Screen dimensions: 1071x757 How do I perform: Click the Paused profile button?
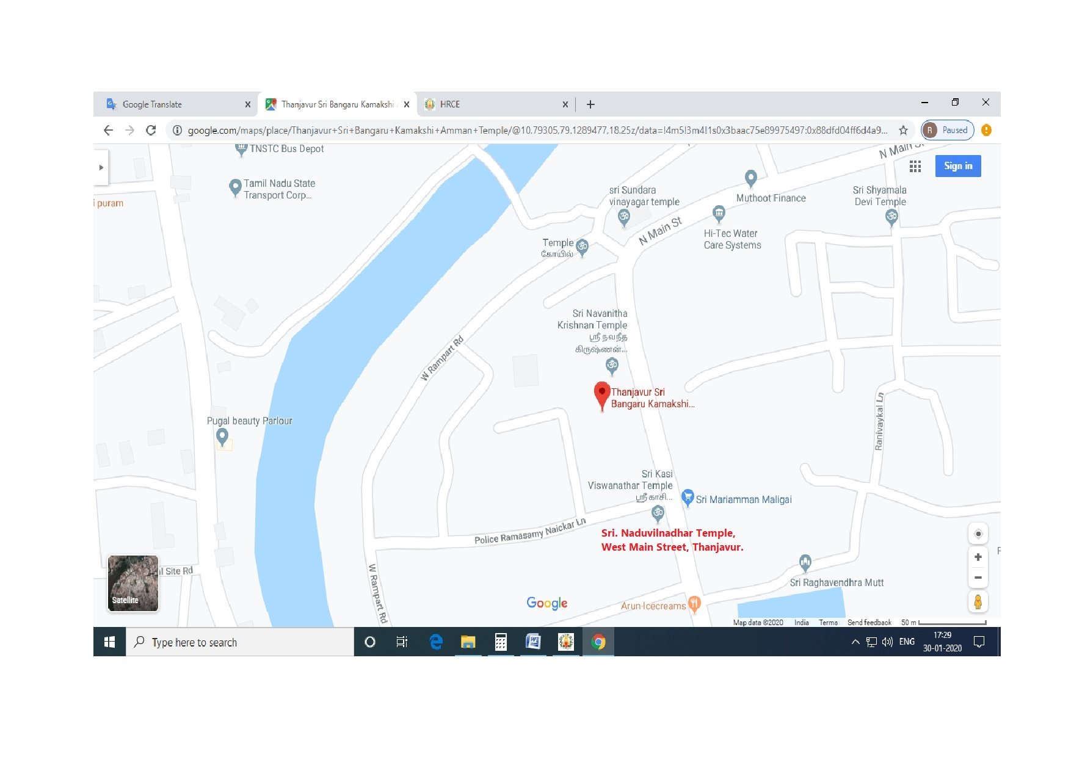(x=947, y=130)
